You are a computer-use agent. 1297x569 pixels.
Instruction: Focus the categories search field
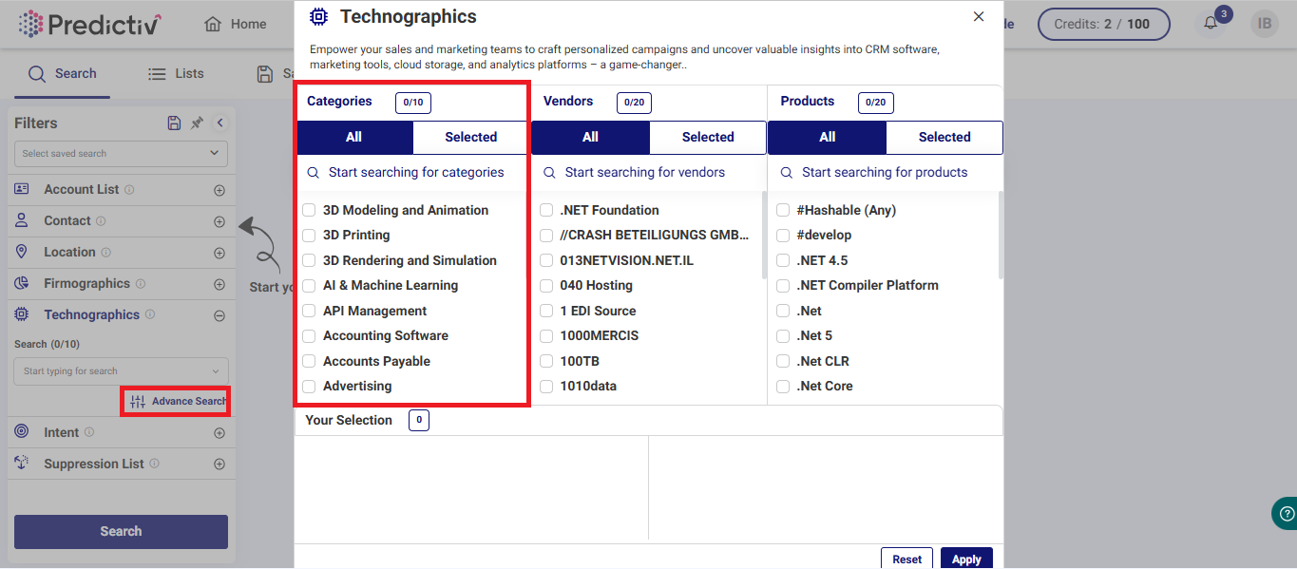412,172
